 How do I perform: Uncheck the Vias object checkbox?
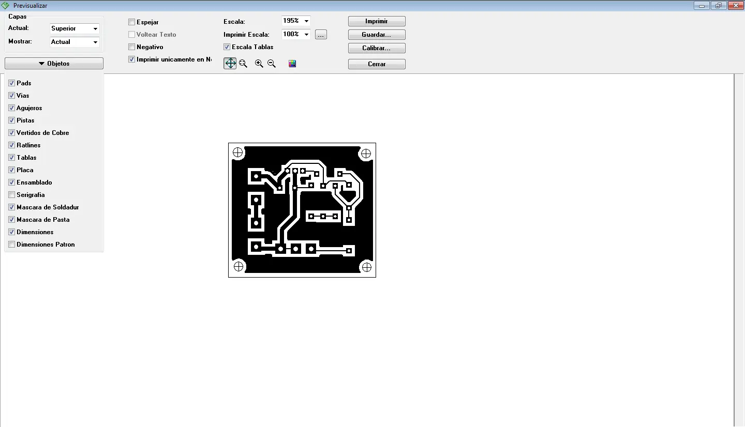coord(11,96)
